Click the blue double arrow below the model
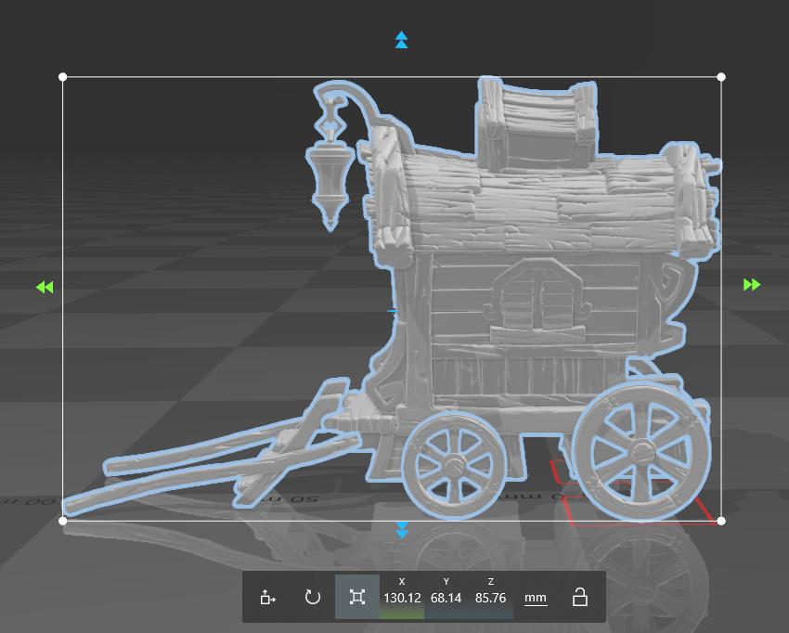This screenshot has height=633, width=789. click(x=402, y=530)
